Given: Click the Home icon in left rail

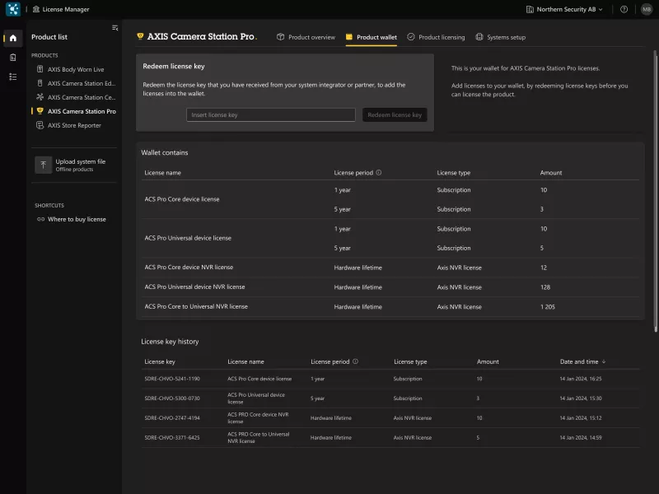Looking at the screenshot, I should pos(12,38).
